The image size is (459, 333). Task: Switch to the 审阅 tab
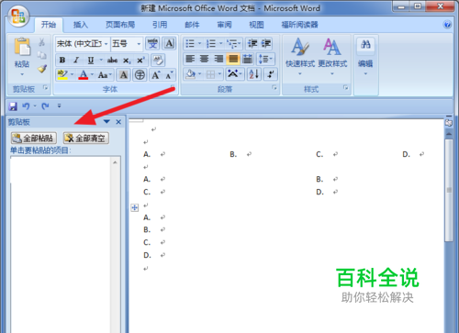(x=224, y=25)
